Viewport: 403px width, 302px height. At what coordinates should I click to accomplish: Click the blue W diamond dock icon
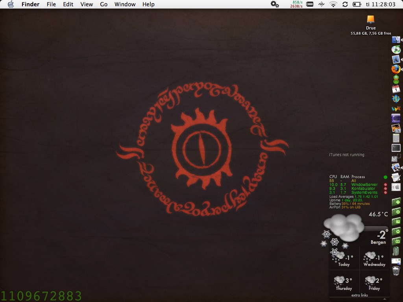point(396,99)
